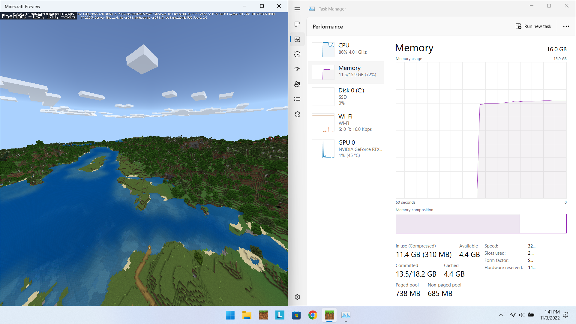Open the three-dot more options menu
This screenshot has width=576, height=324.
566,26
